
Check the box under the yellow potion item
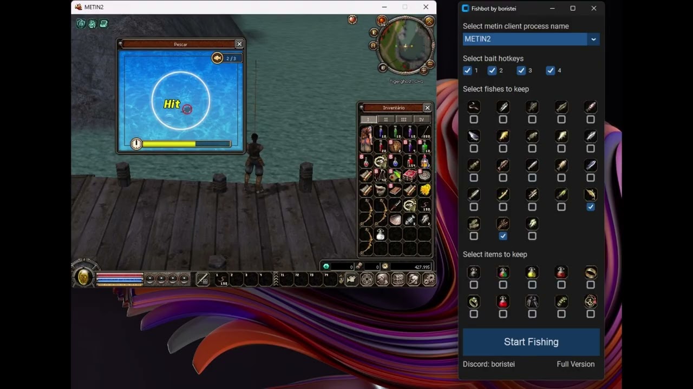(532, 285)
